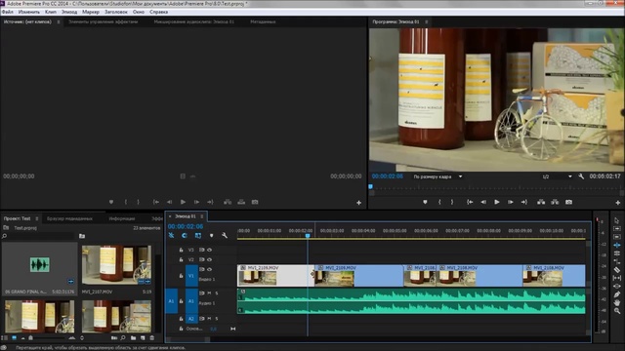Click New Item icon in Project panel
Viewport: 625px width, 351px height.
[x=143, y=338]
